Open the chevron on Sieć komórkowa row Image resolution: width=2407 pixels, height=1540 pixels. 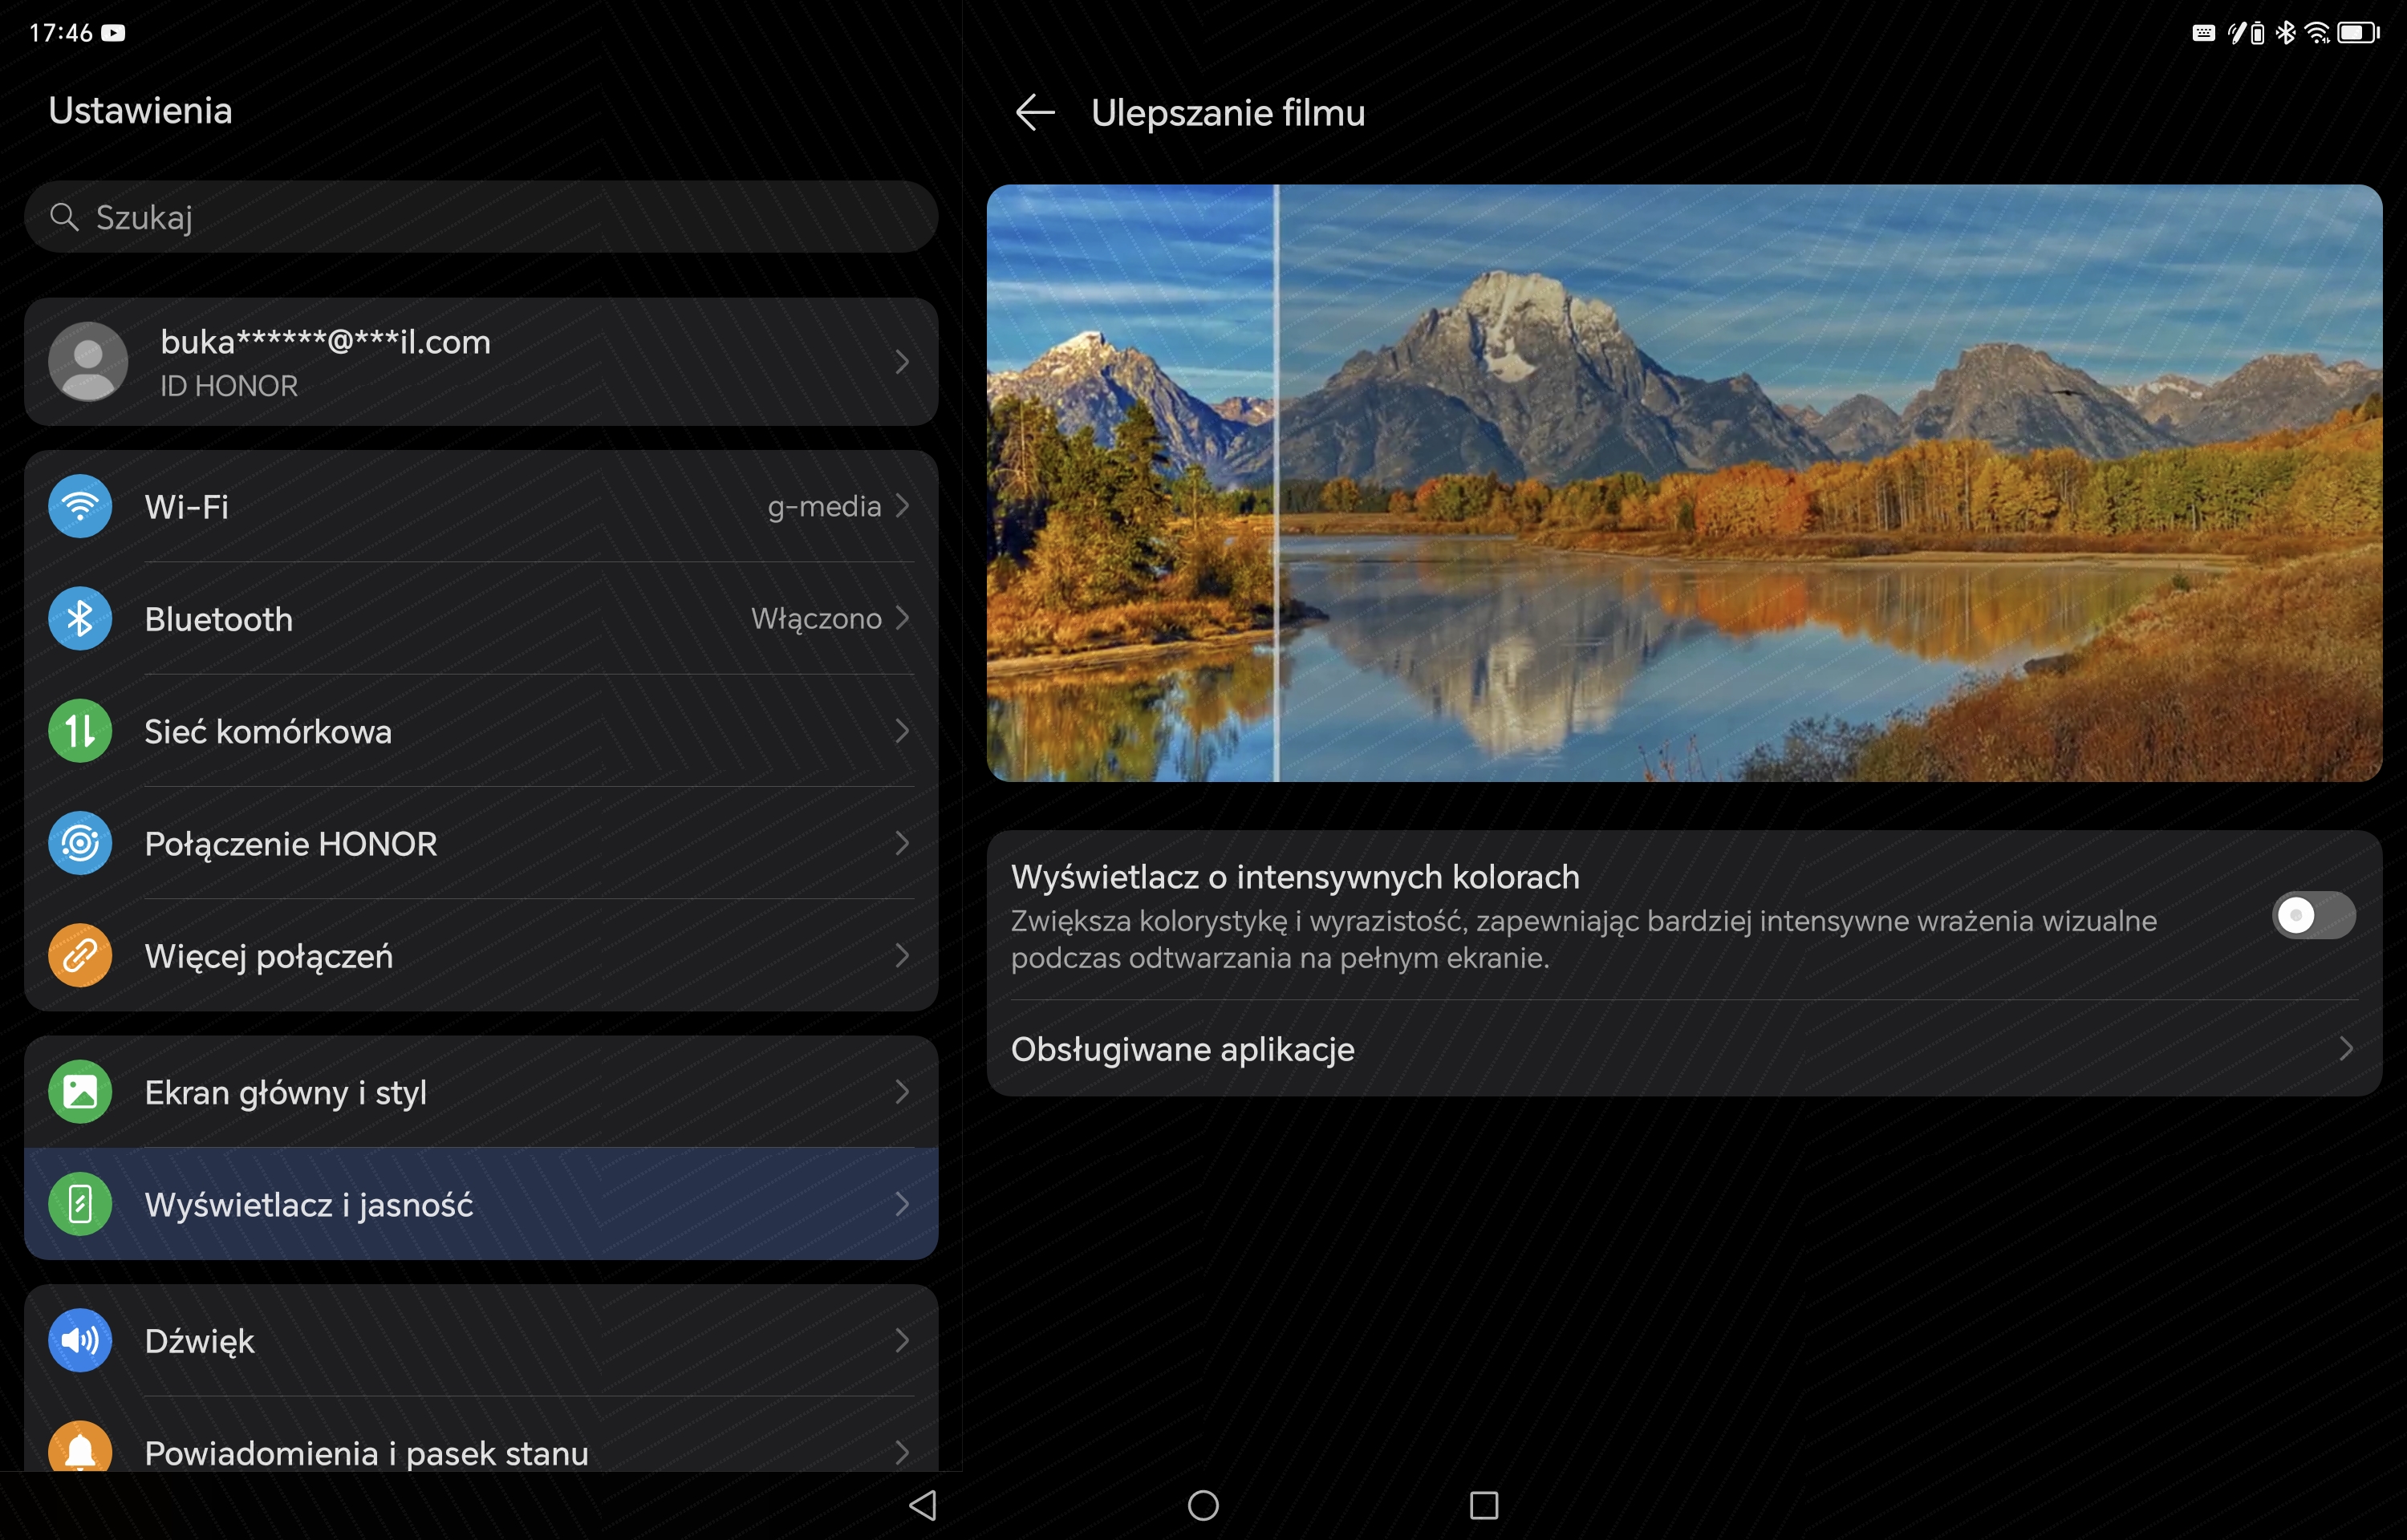pyautogui.click(x=902, y=731)
